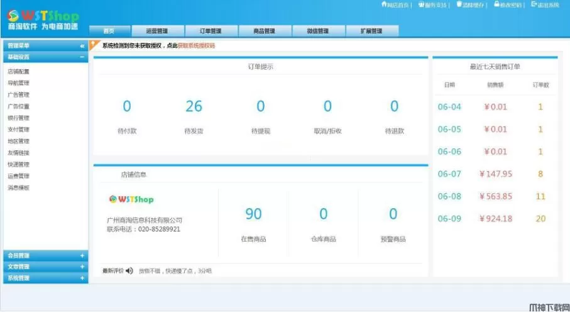Switch to the 运营管理 tab
The width and height of the screenshot is (570, 312).
[157, 31]
